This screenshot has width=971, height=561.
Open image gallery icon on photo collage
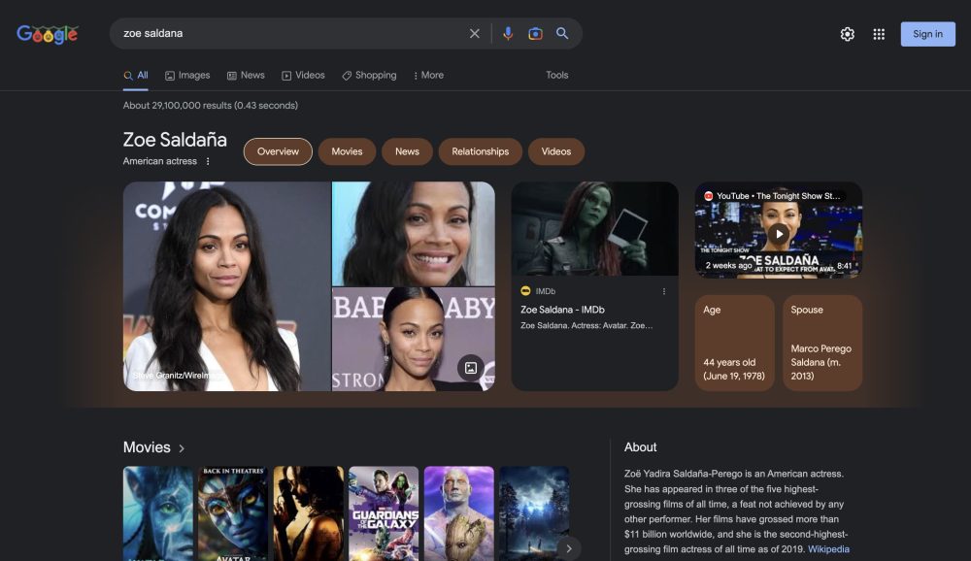click(x=471, y=368)
